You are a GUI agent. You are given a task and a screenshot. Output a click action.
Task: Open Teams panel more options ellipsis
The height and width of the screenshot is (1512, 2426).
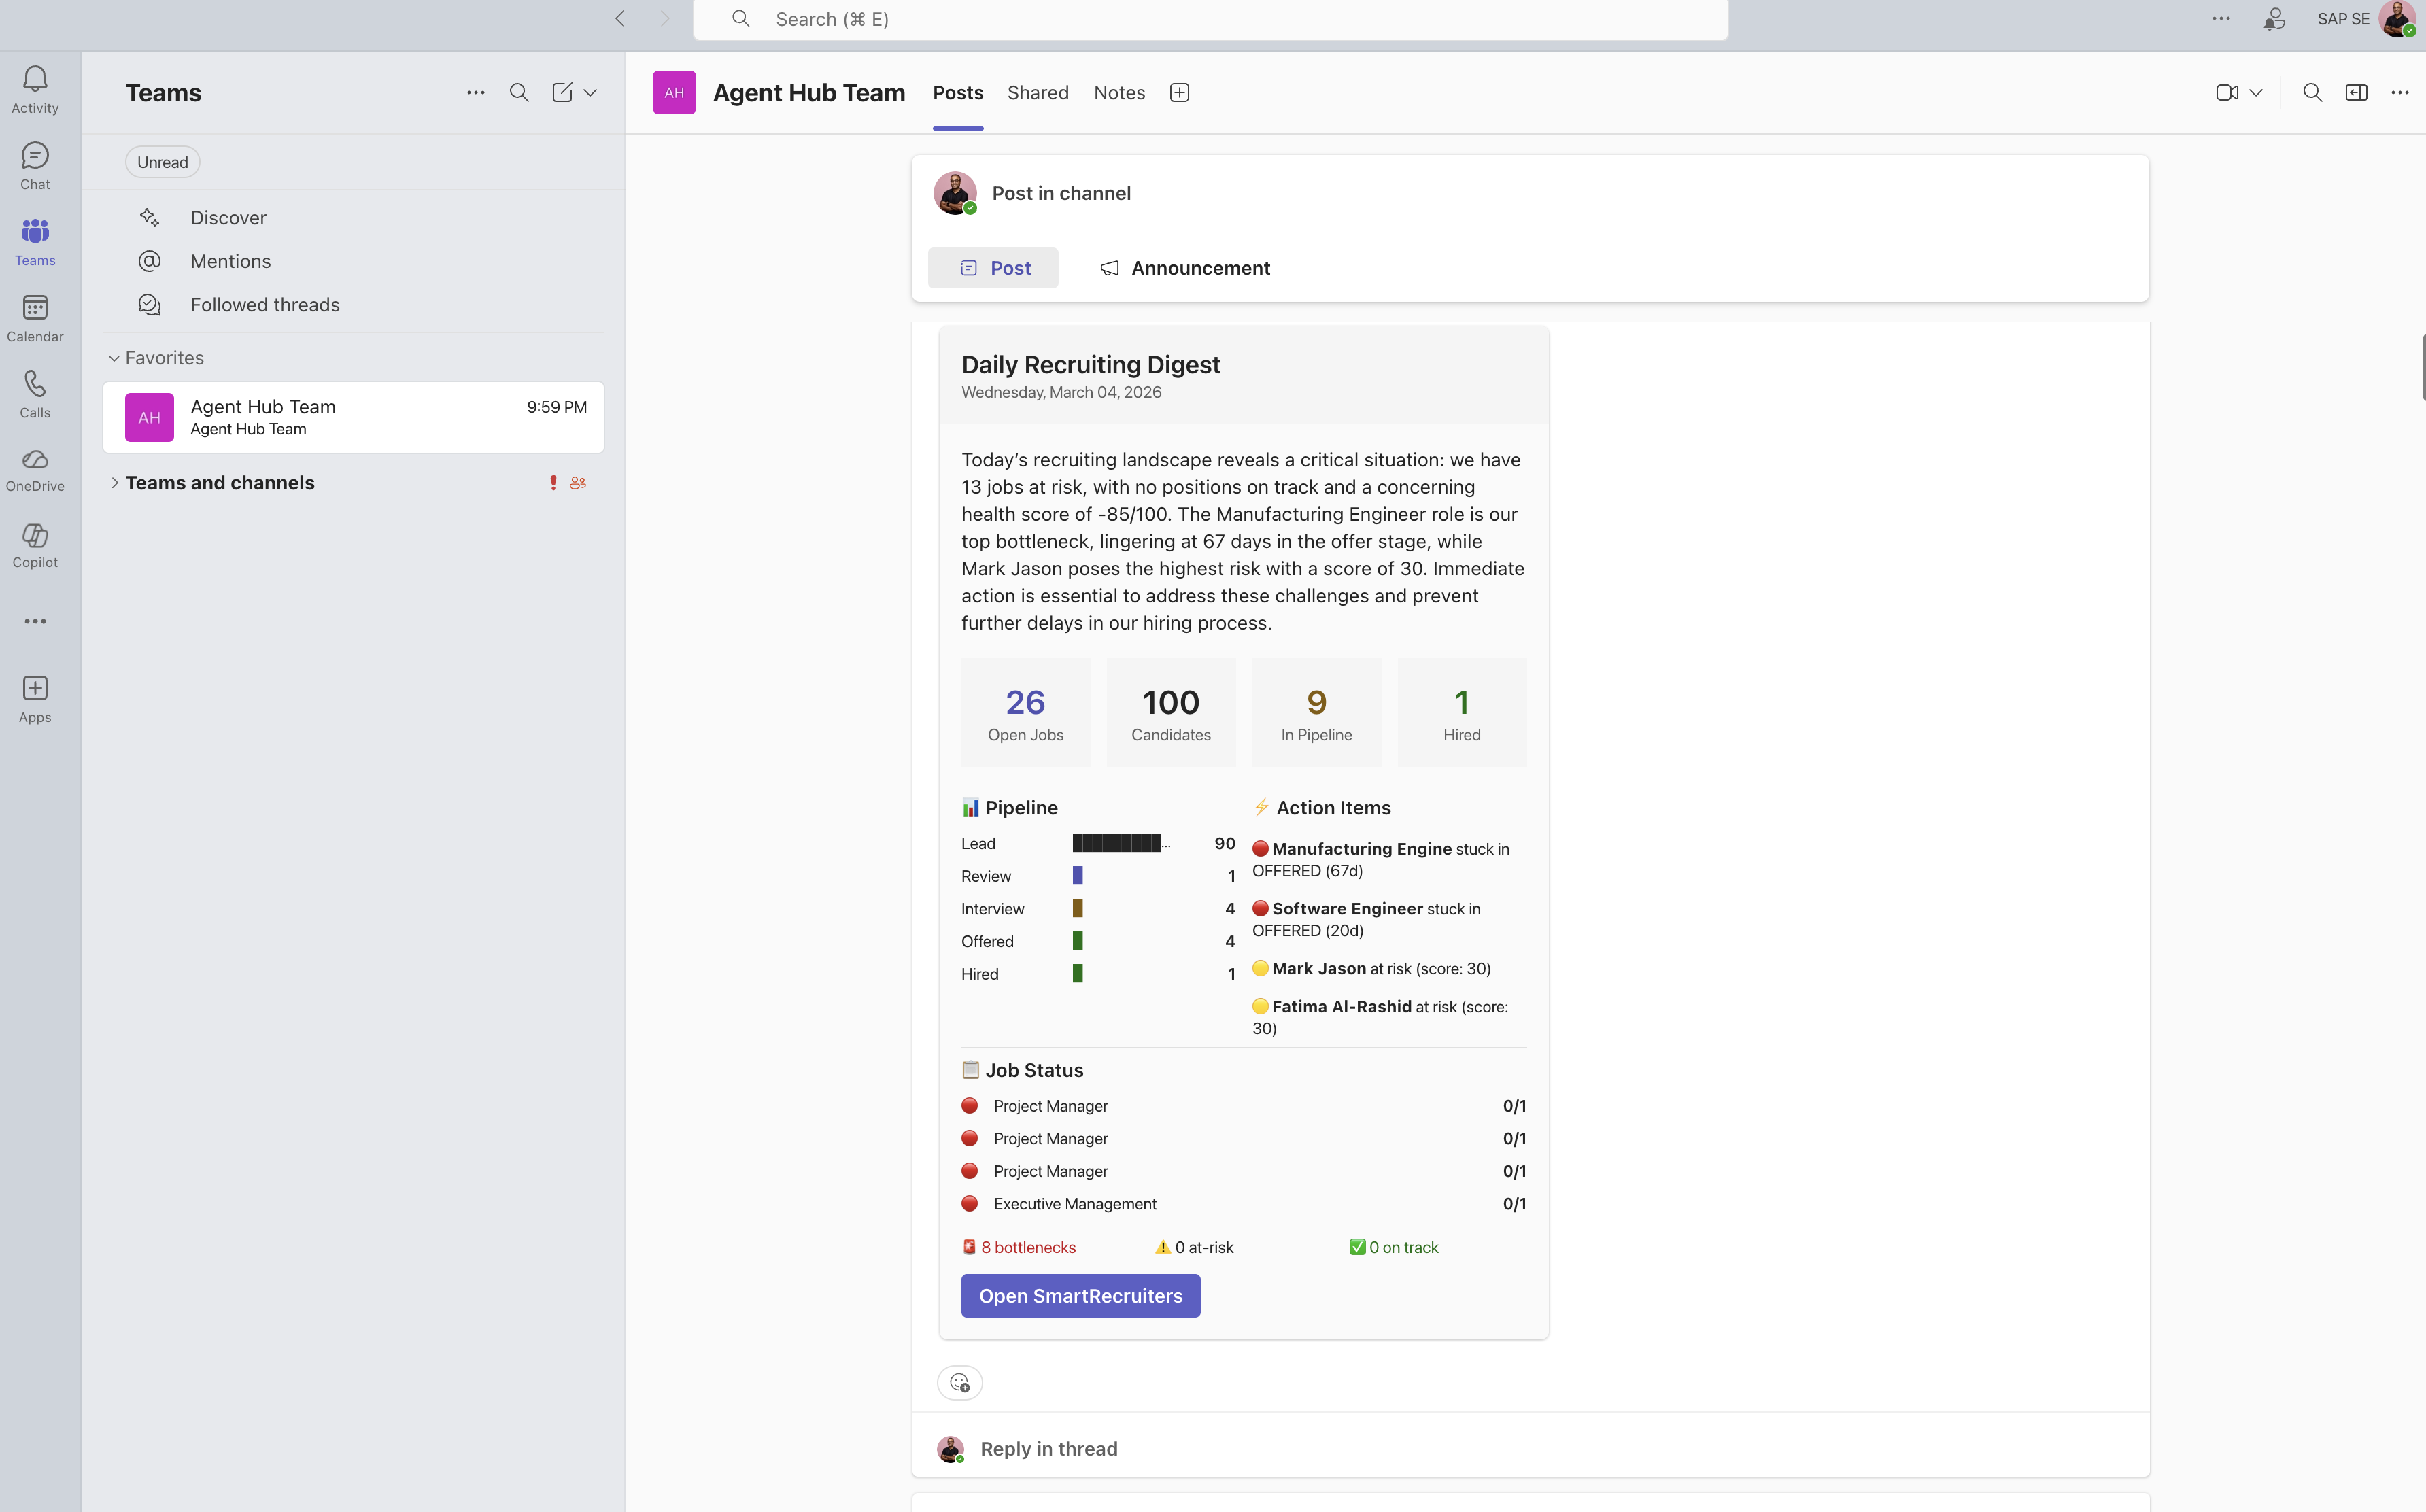(x=476, y=93)
